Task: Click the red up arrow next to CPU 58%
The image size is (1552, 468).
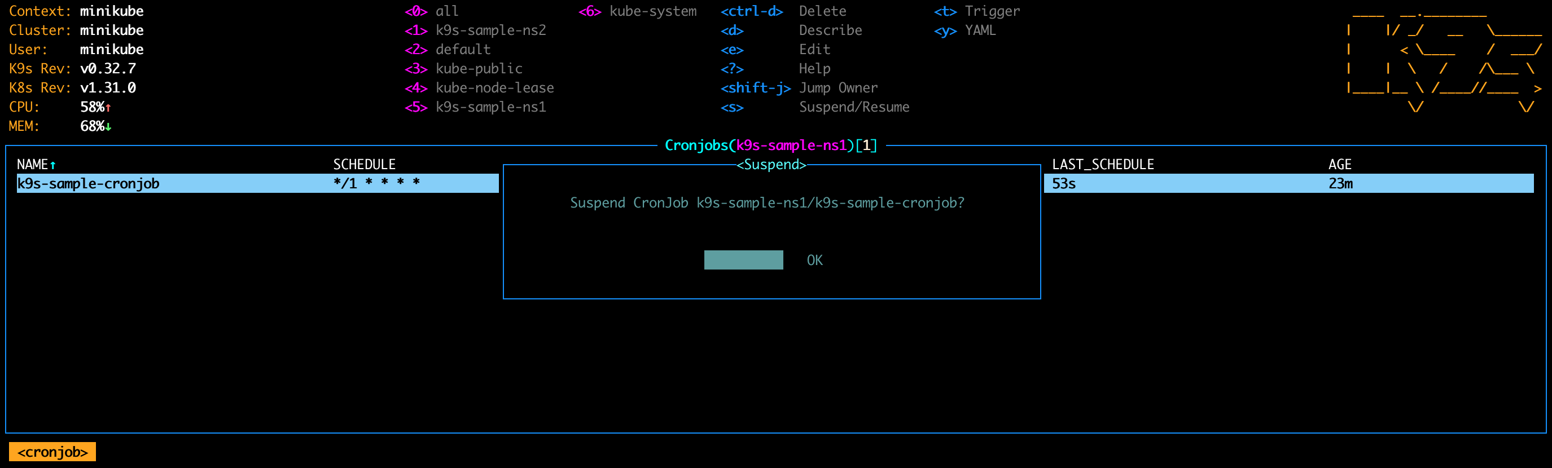Action: click(108, 108)
